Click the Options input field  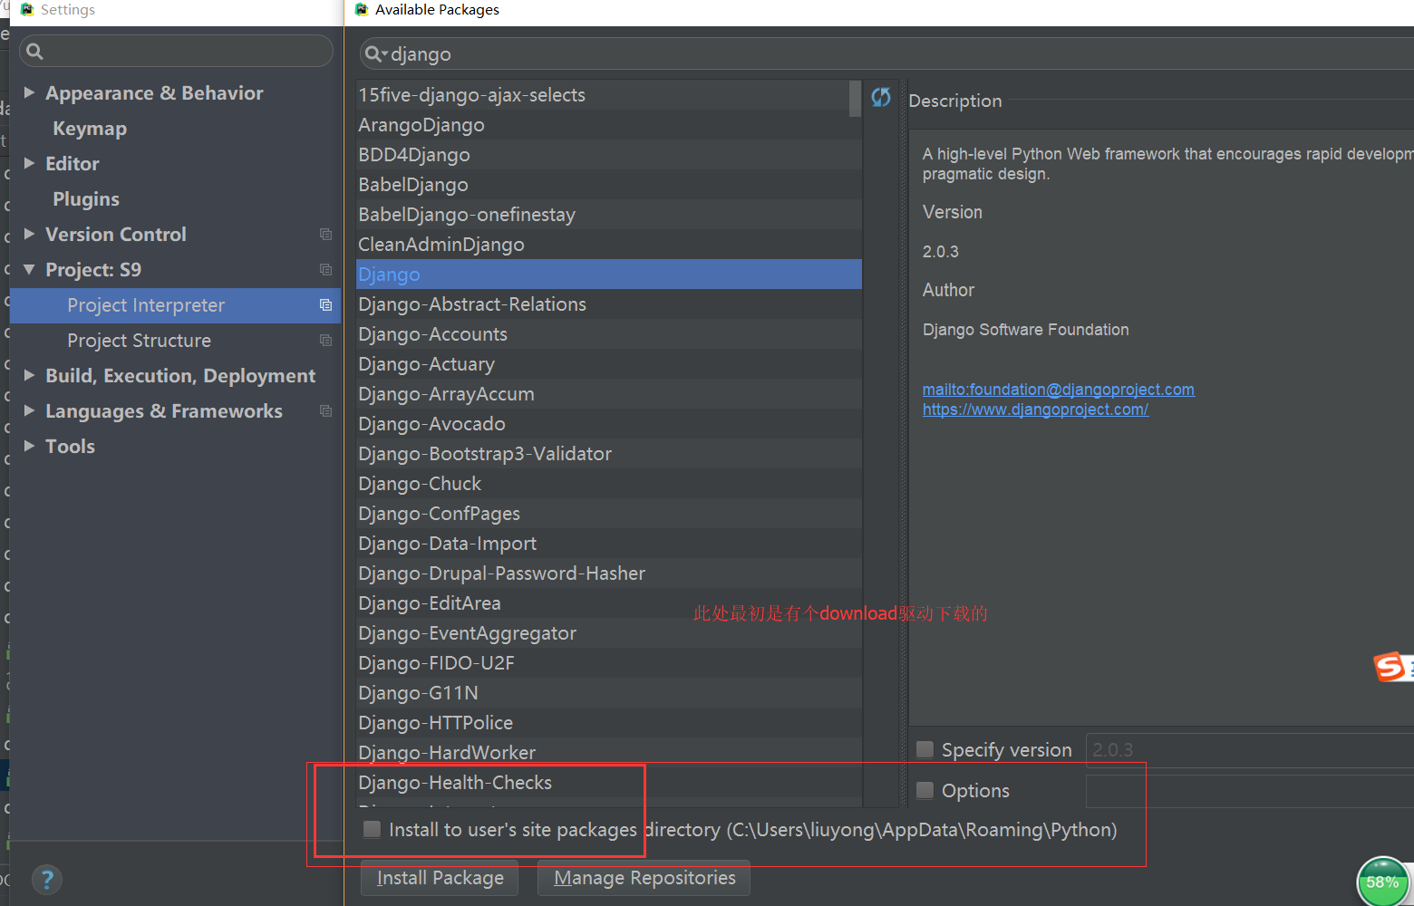(x=1250, y=791)
